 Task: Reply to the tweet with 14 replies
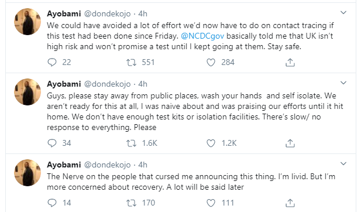pos(52,203)
